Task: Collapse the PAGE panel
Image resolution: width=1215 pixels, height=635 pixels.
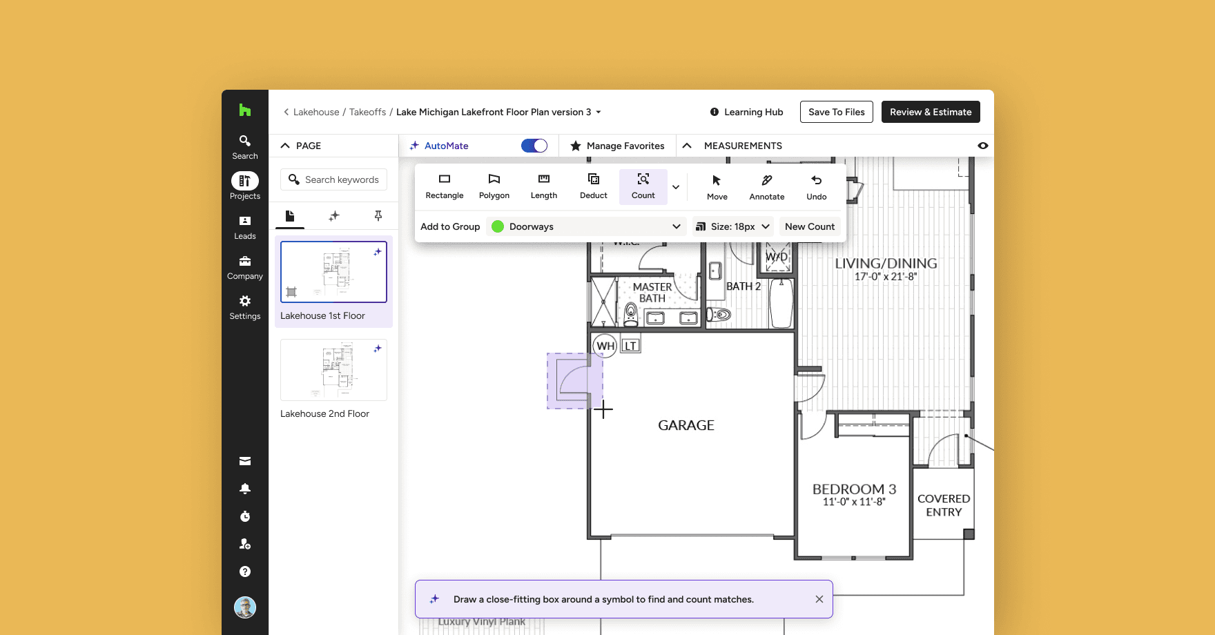Action: [x=285, y=146]
